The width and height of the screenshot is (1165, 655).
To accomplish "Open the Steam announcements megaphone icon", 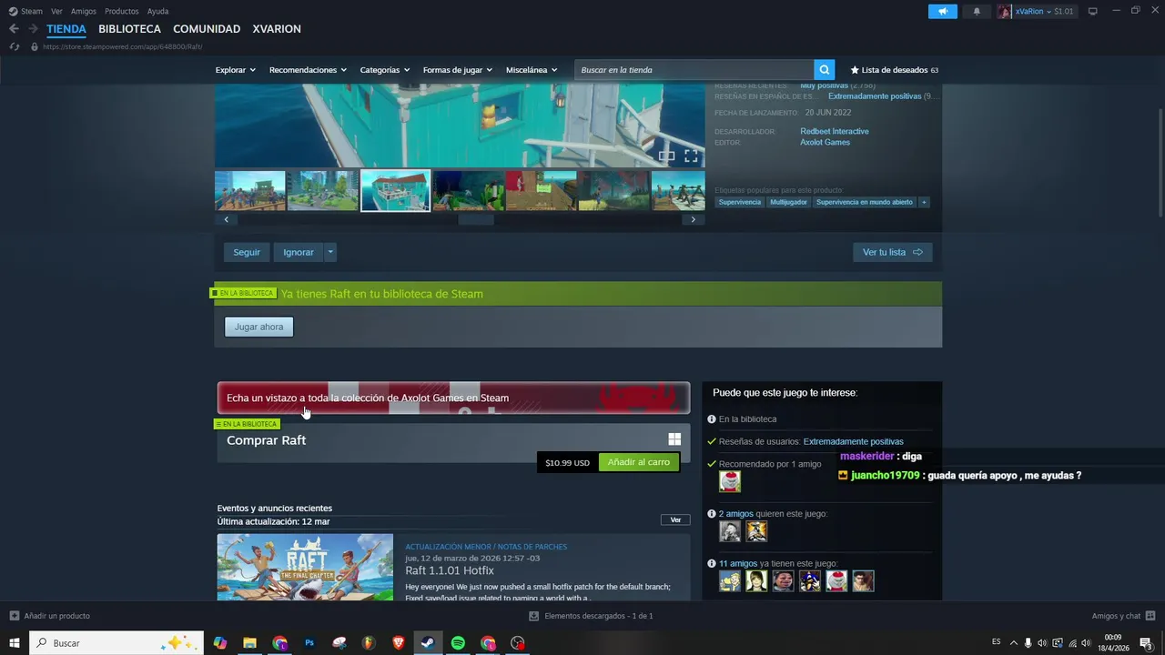I will [x=943, y=11].
